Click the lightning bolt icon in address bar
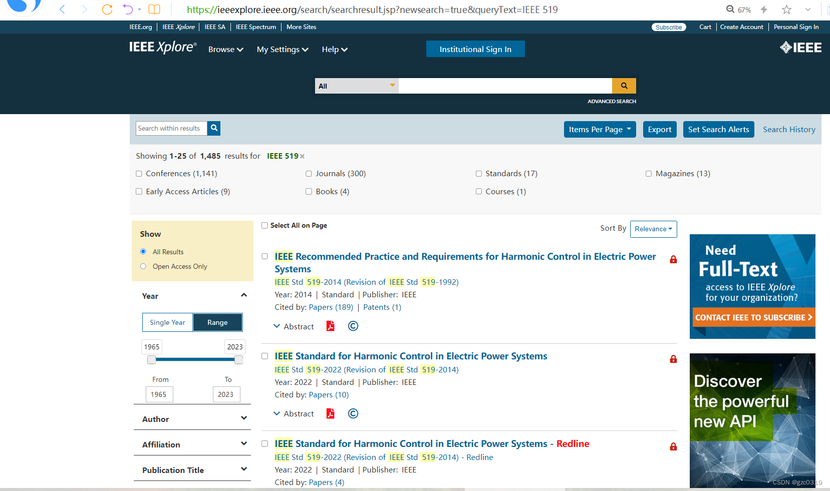This screenshot has height=491, width=830. [x=764, y=10]
